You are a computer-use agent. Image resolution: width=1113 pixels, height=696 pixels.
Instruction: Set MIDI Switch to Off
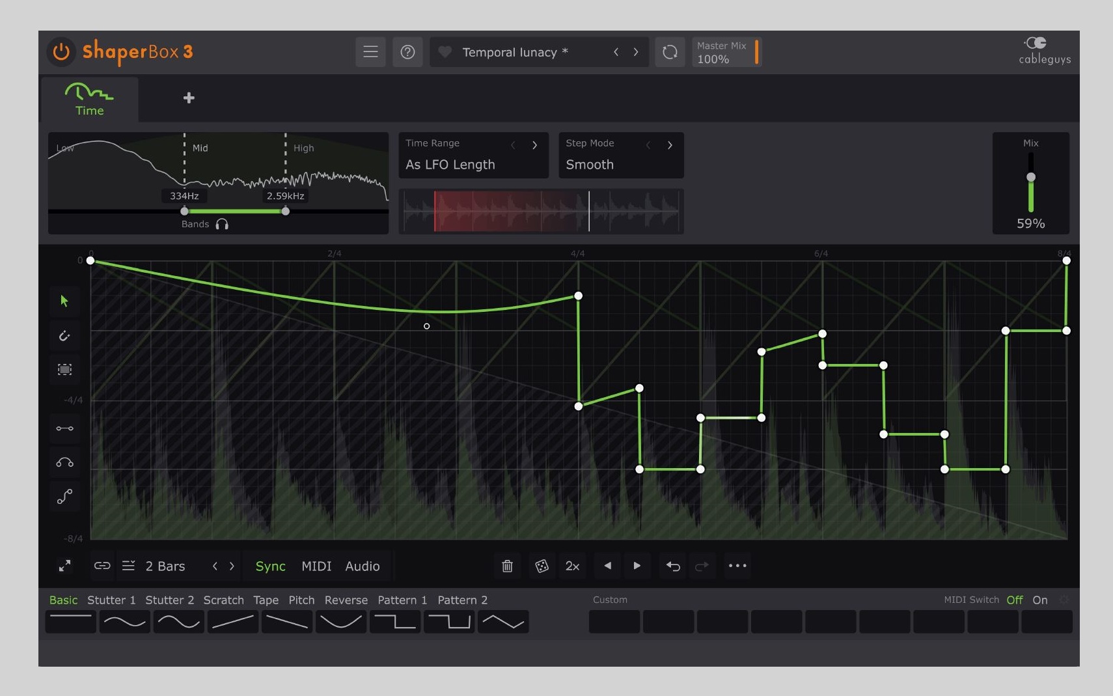1015,600
